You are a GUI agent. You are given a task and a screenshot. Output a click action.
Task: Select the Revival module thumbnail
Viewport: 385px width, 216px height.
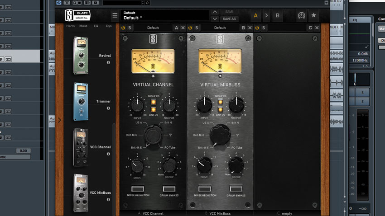point(81,55)
